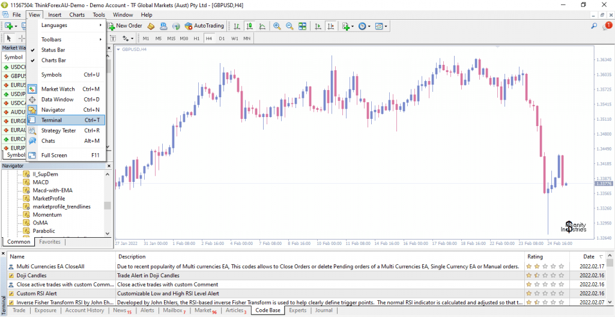Click the search magnifier icon at top right

594,26
